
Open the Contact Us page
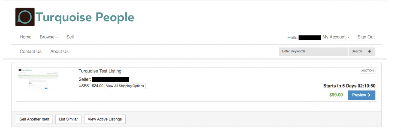(31, 52)
